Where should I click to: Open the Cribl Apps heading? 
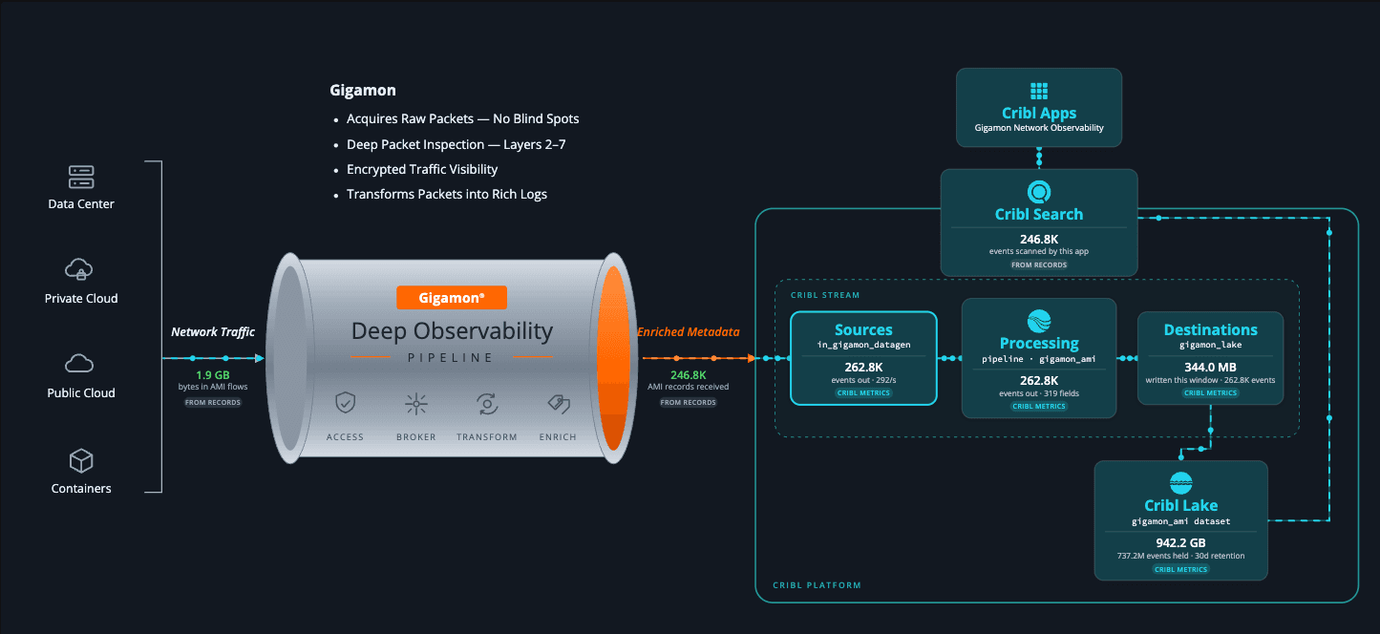click(x=1039, y=114)
